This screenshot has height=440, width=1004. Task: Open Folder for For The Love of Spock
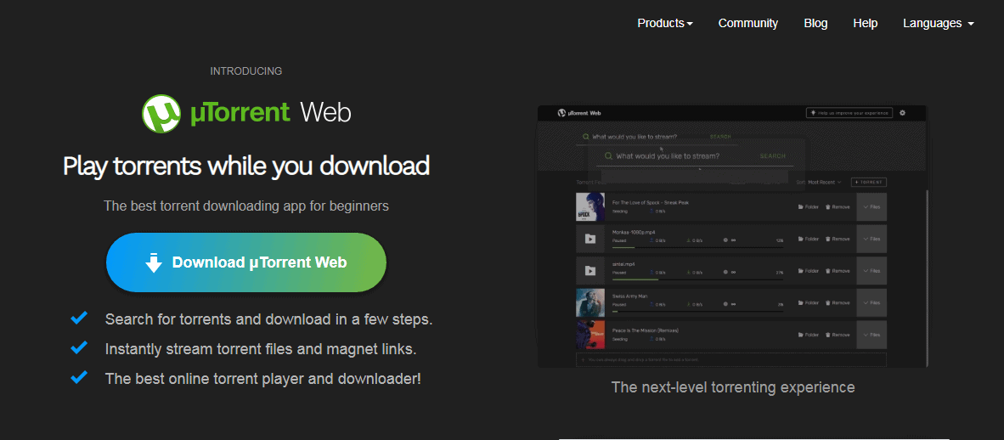click(808, 207)
